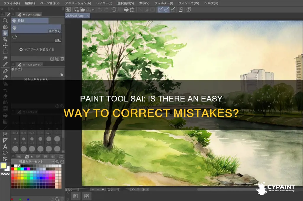Select the Balloon speech bubble tool
Screen dimensions: 303x201
click(x=5, y=153)
